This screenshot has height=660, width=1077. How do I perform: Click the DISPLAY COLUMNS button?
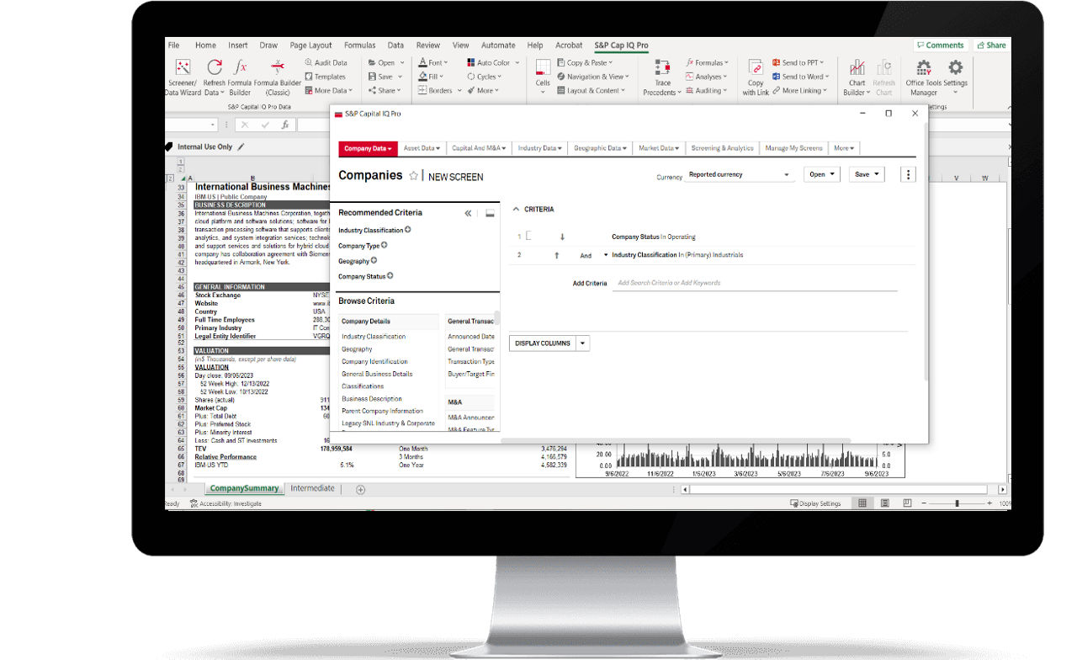point(543,343)
